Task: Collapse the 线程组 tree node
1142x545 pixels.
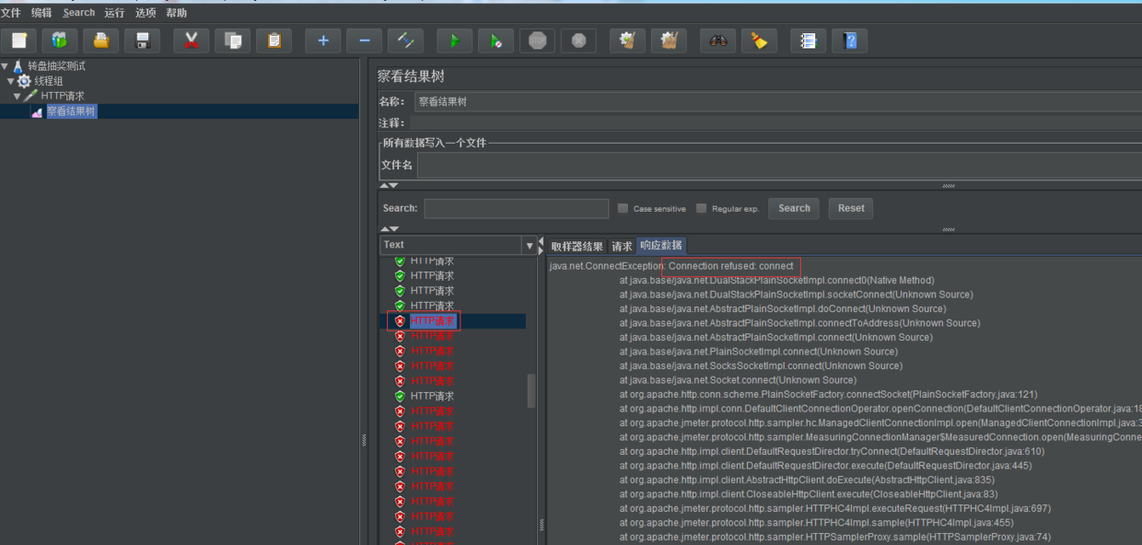Action: point(11,81)
